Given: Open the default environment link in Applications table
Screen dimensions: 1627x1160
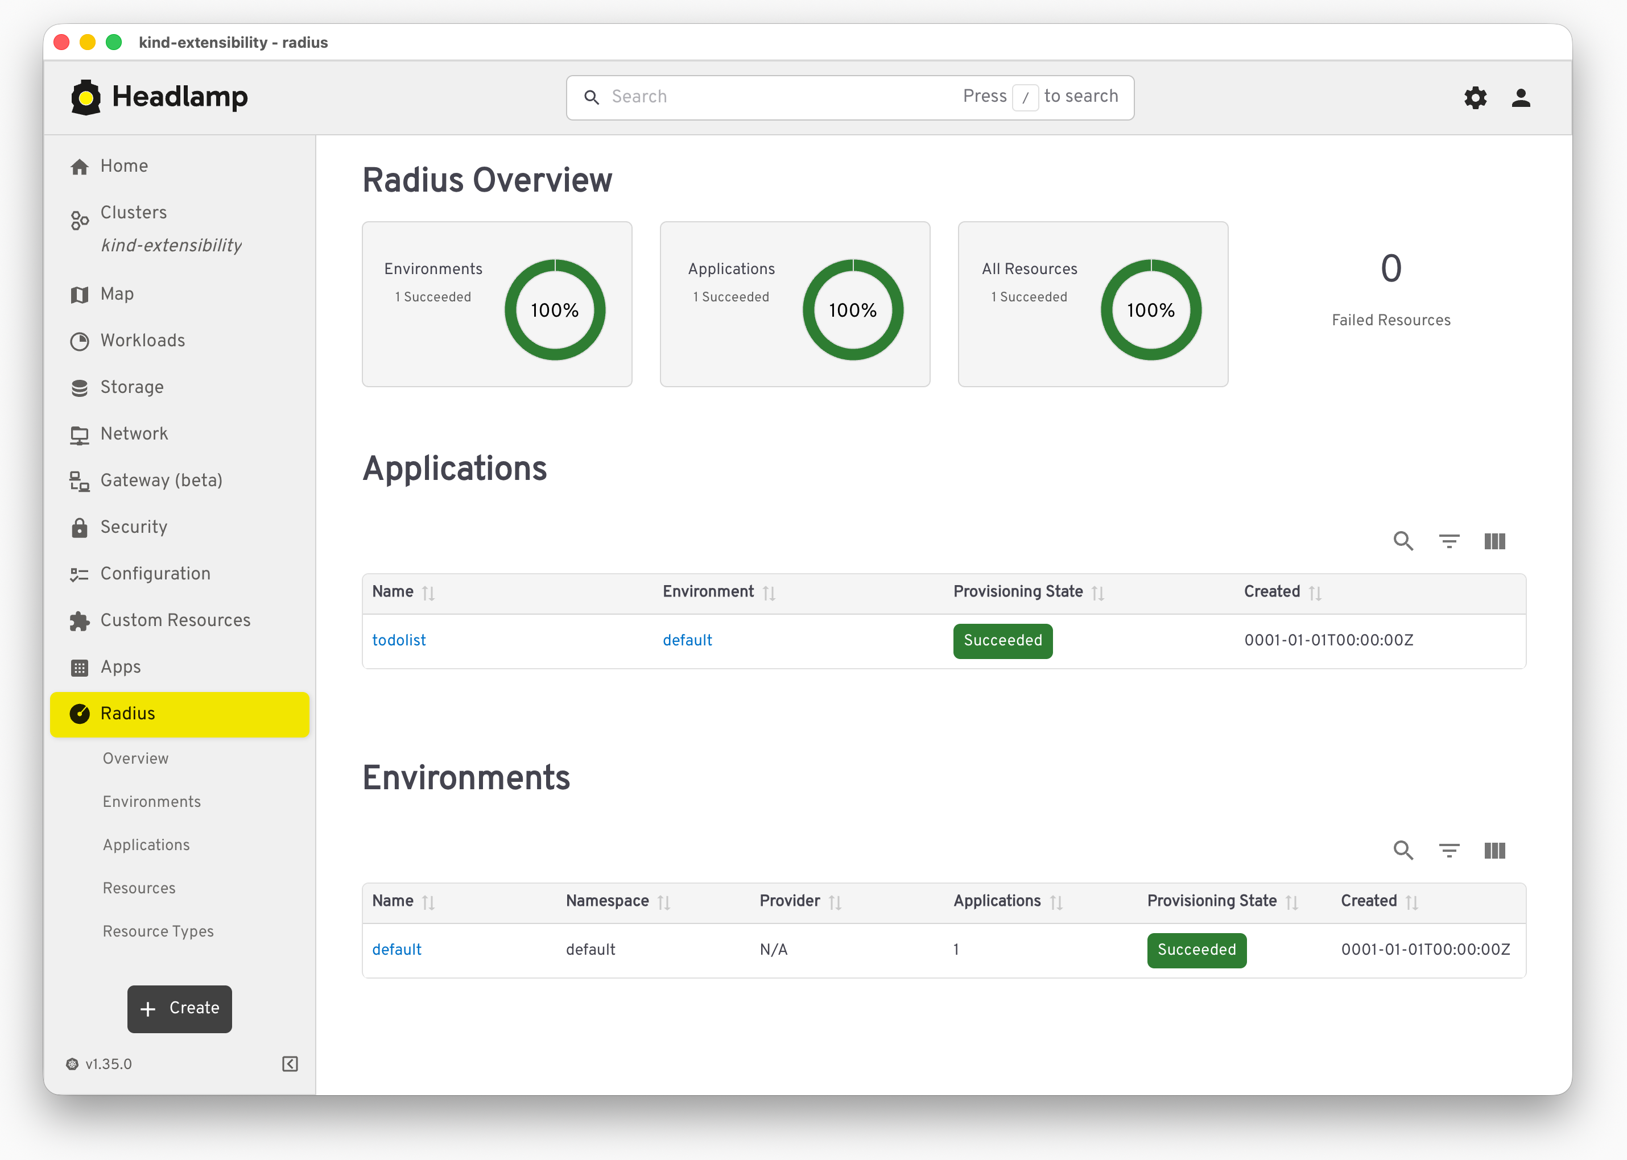Looking at the screenshot, I should [x=687, y=640].
